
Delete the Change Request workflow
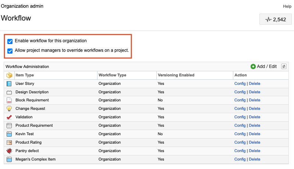point(254,108)
